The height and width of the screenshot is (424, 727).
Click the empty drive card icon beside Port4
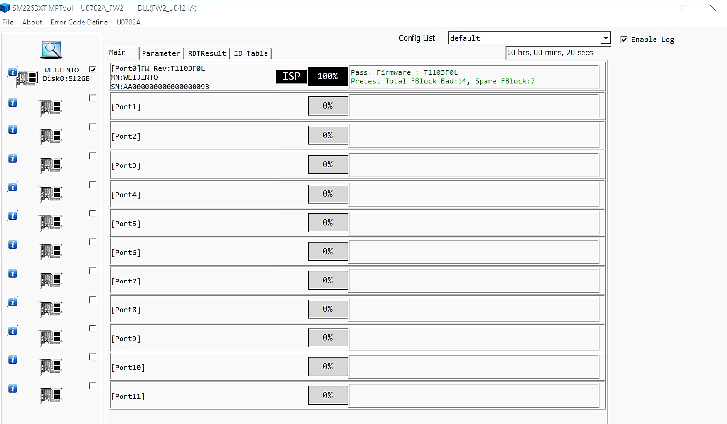click(x=51, y=194)
